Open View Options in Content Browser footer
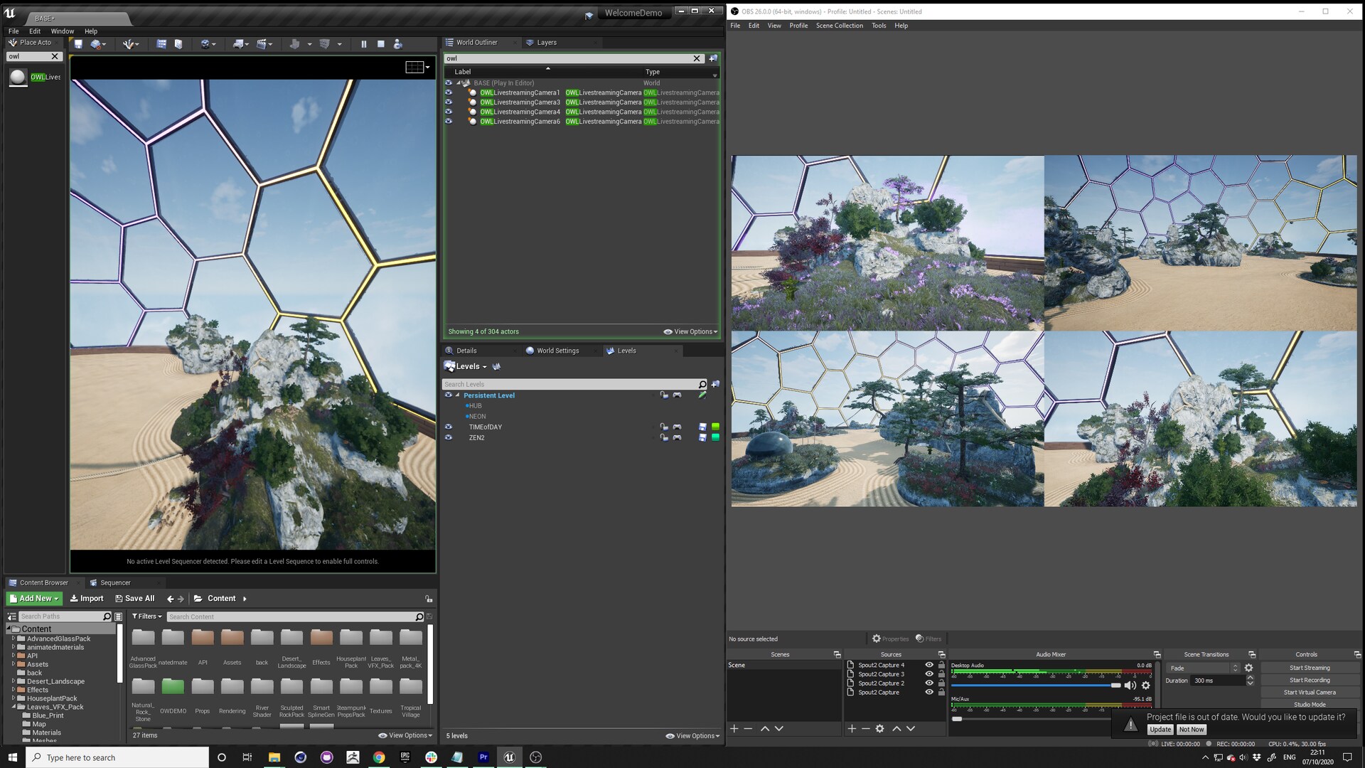This screenshot has width=1365, height=768. 405,736
